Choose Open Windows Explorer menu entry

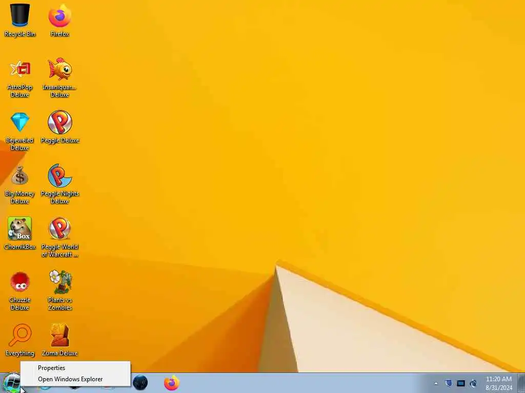pos(75,379)
